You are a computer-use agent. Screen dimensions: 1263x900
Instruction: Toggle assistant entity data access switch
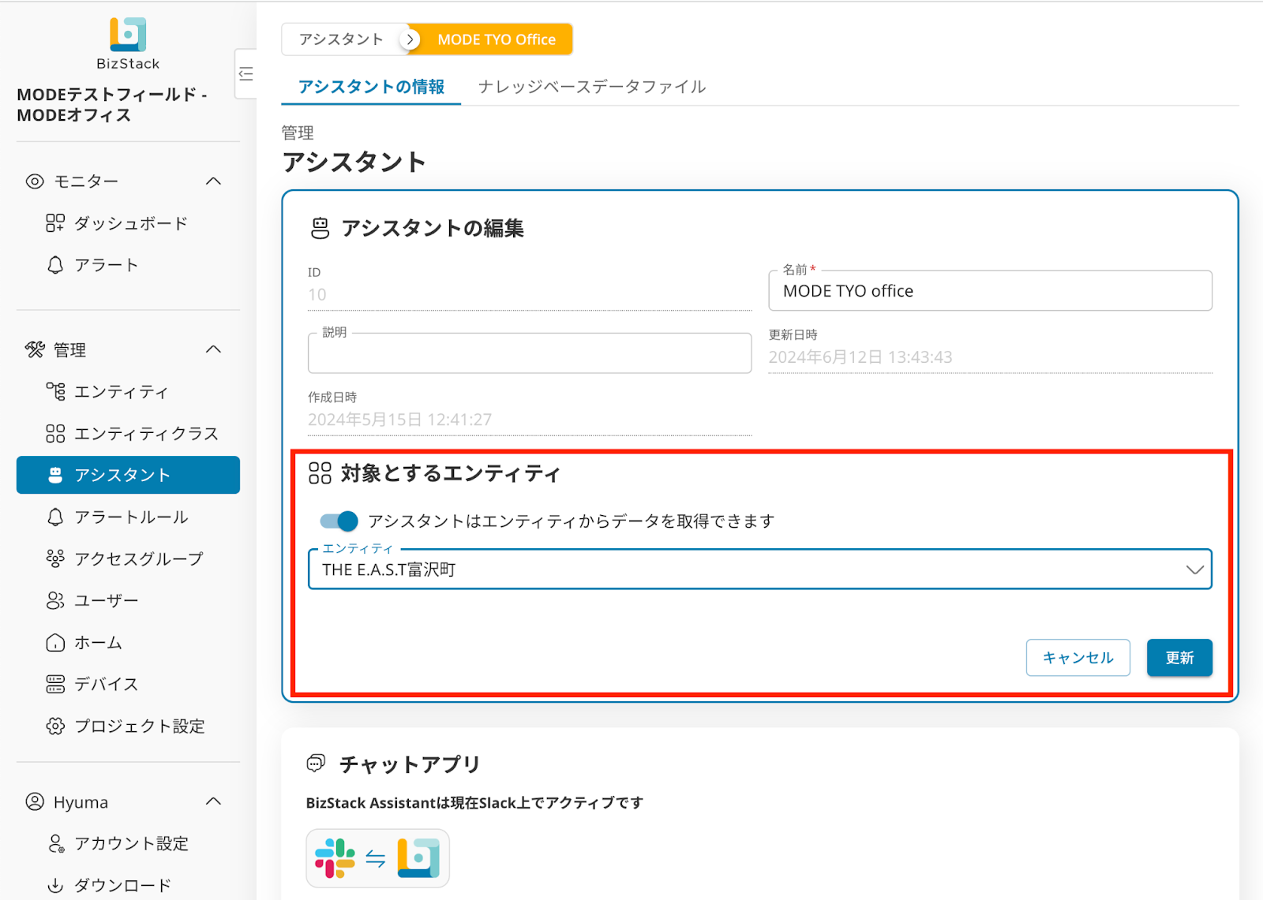coord(339,521)
